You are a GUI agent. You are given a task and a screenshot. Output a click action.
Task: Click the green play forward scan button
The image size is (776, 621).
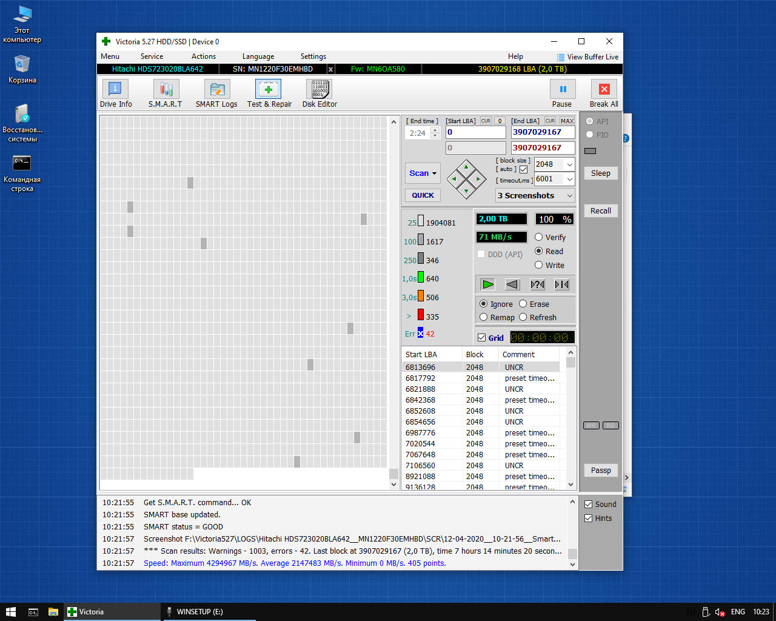(x=487, y=284)
